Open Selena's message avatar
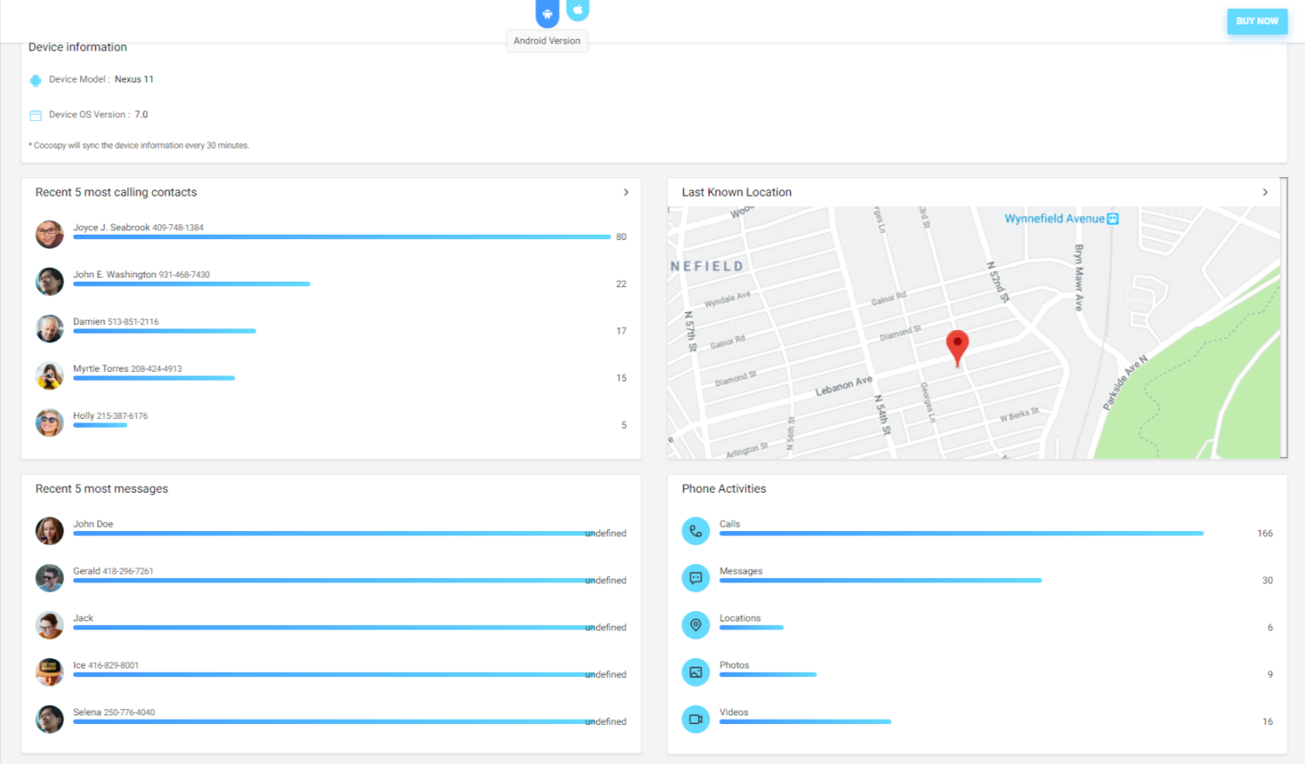The width and height of the screenshot is (1305, 764). click(50, 719)
